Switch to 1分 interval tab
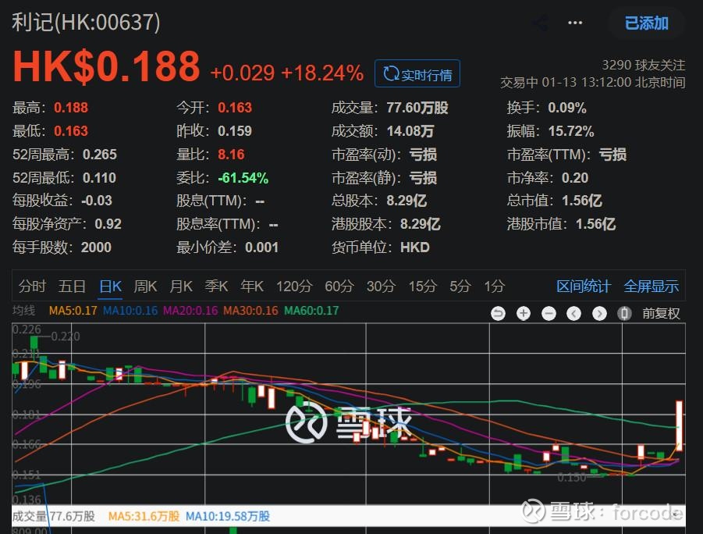 495,287
